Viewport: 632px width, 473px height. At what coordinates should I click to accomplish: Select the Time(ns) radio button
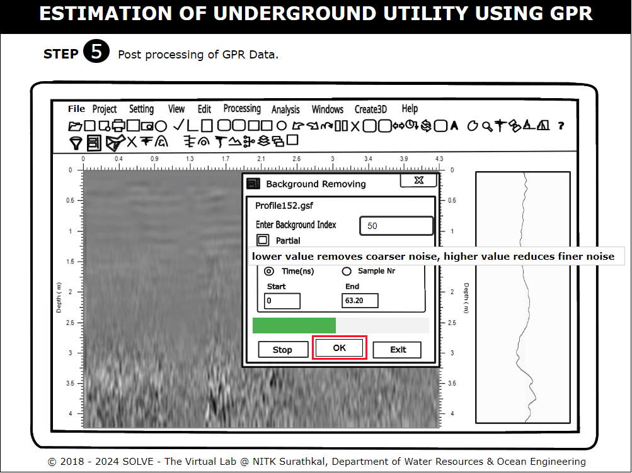click(x=269, y=271)
